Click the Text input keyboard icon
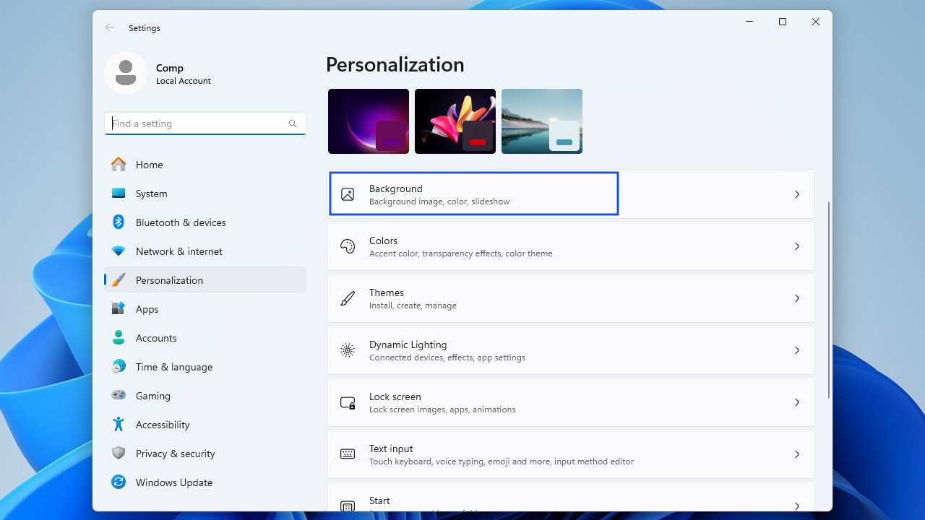This screenshot has height=520, width=925. coord(348,454)
